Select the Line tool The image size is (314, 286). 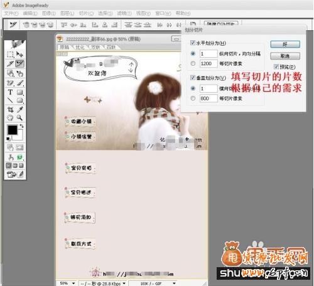pos(10,100)
